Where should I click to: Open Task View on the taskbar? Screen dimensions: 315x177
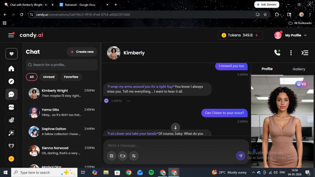coord(83,172)
